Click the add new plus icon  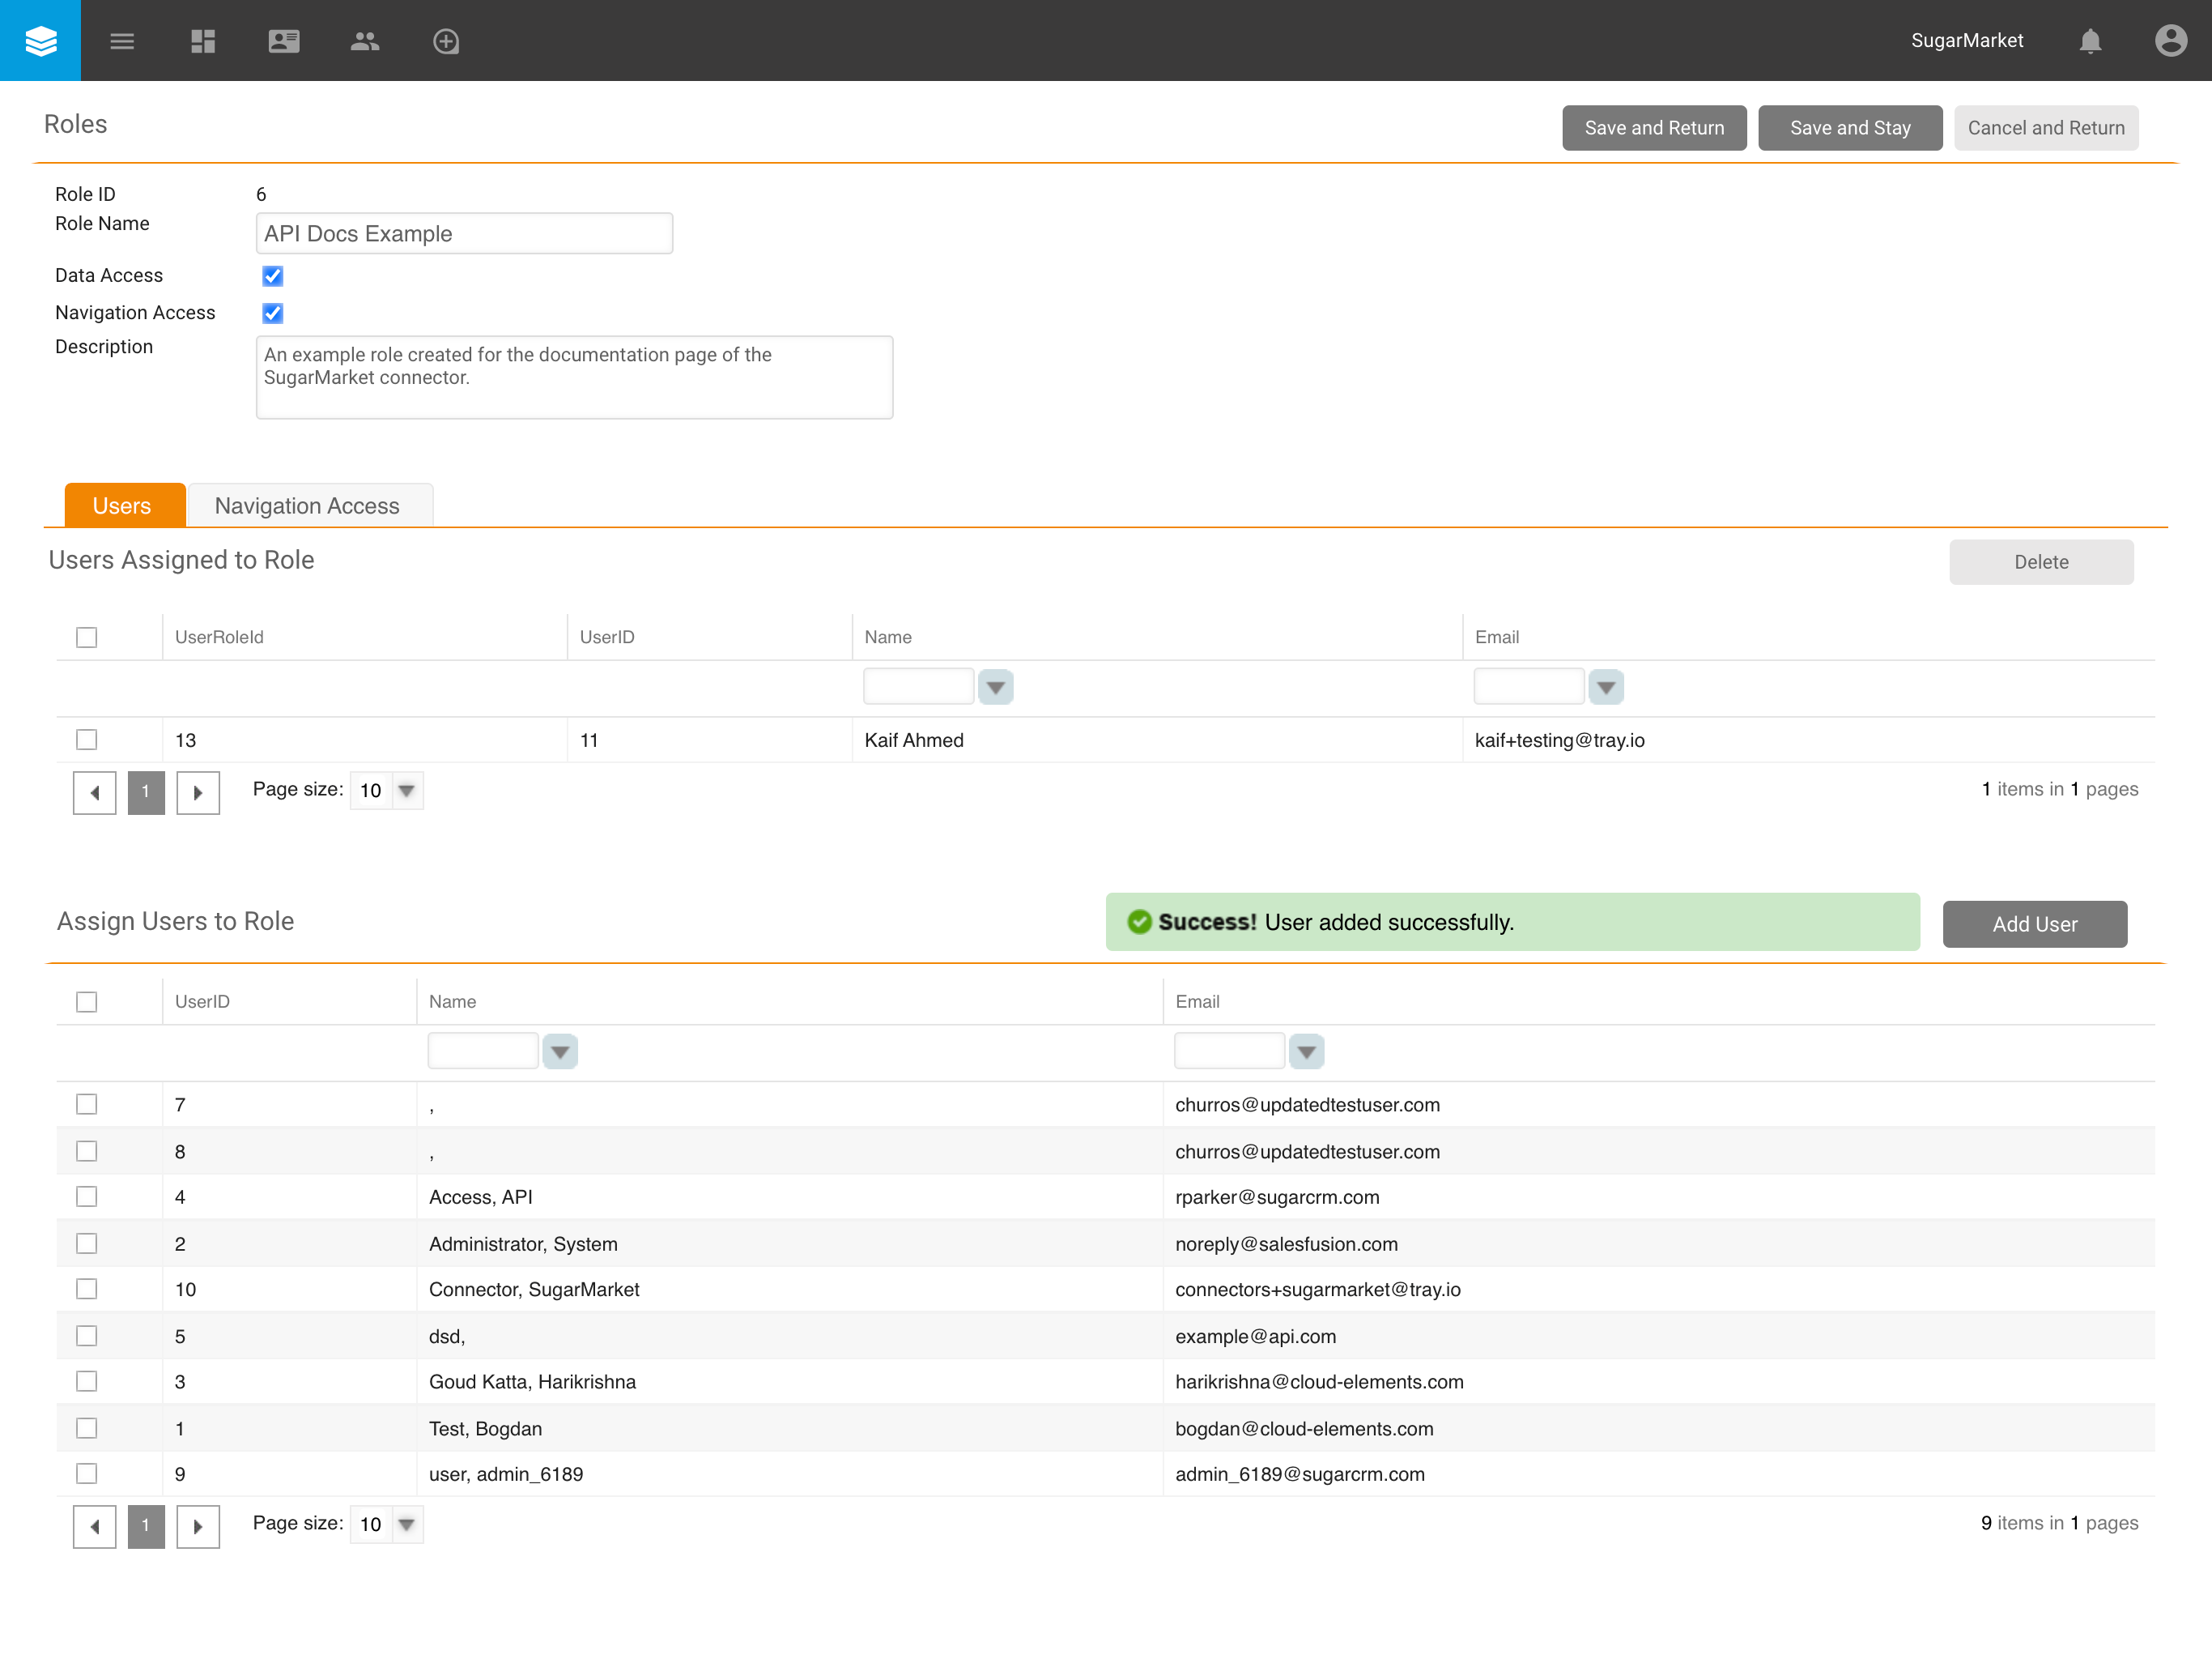click(446, 41)
